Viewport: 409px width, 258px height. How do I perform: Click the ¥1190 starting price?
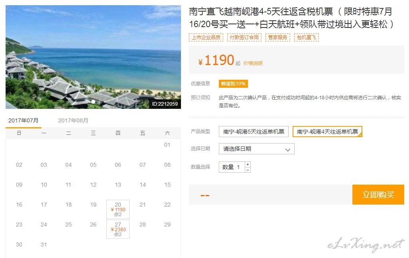pos(216,60)
